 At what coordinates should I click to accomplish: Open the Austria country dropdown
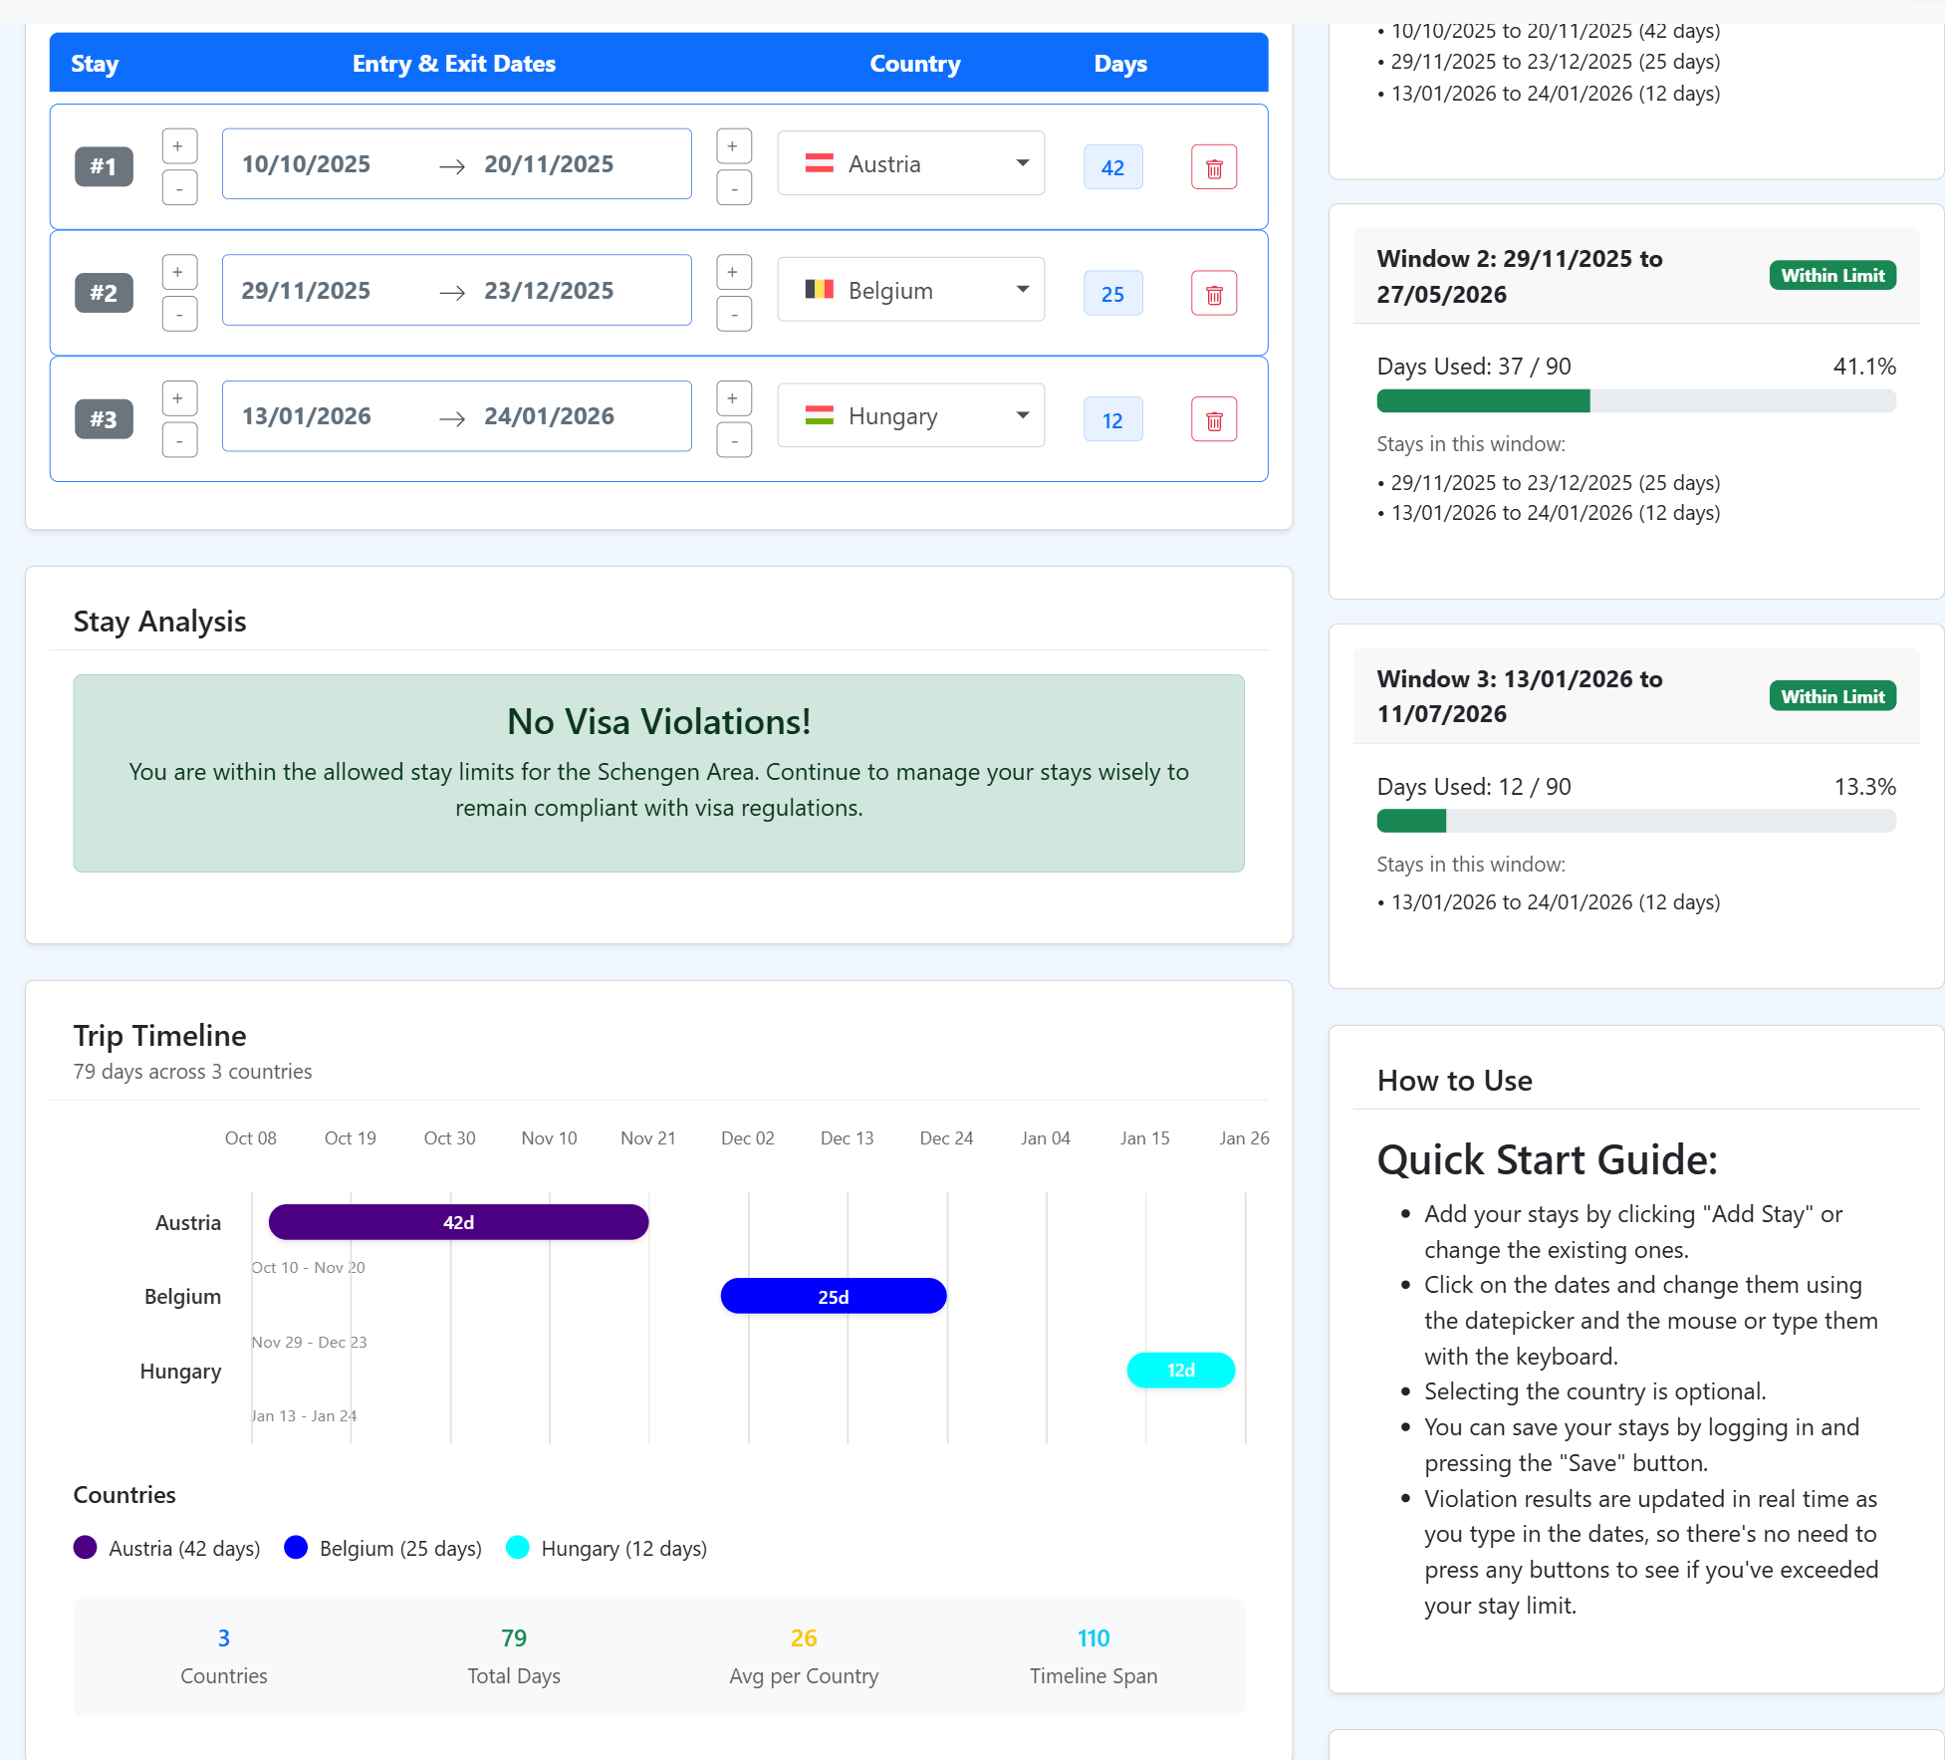(910, 164)
